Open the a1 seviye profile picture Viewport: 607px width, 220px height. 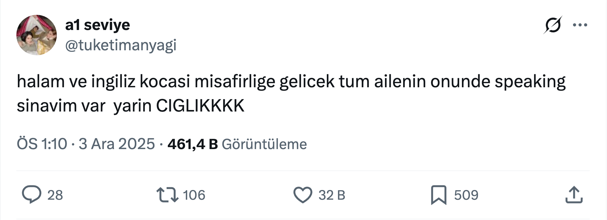(37, 35)
